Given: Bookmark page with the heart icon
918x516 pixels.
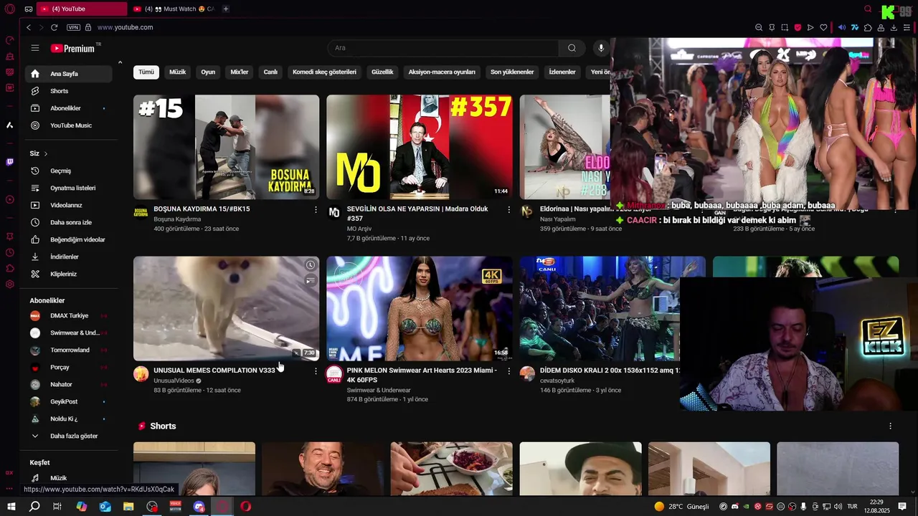Looking at the screenshot, I should (823, 27).
